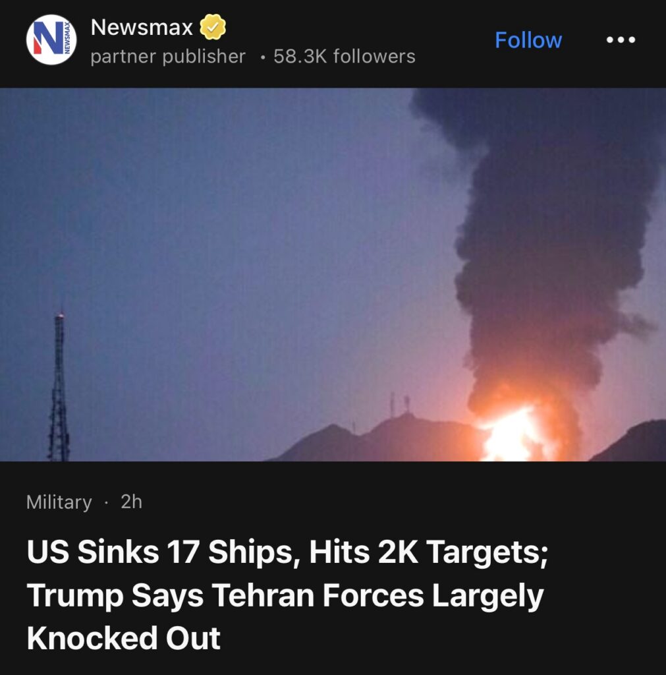Screen dimensions: 666x675
Task: Click the 2h timestamp
Action: pos(131,502)
